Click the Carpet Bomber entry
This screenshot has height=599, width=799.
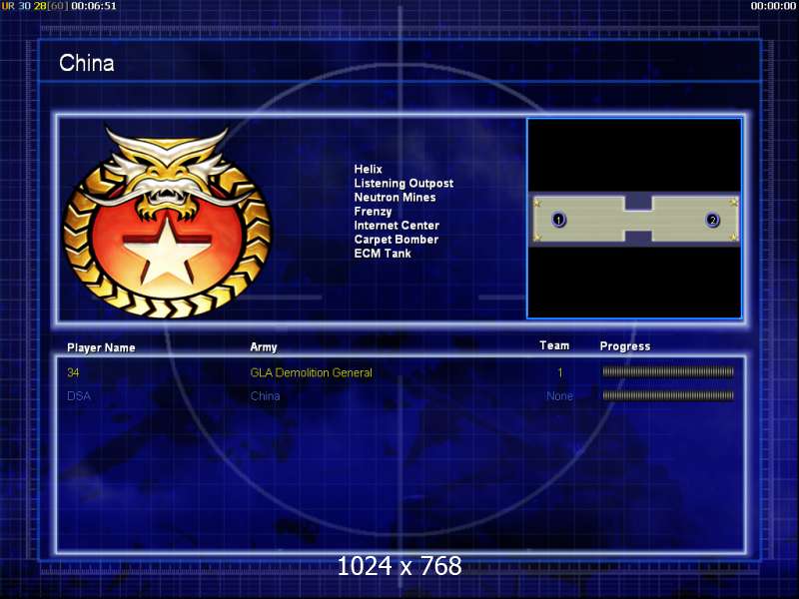pos(396,240)
